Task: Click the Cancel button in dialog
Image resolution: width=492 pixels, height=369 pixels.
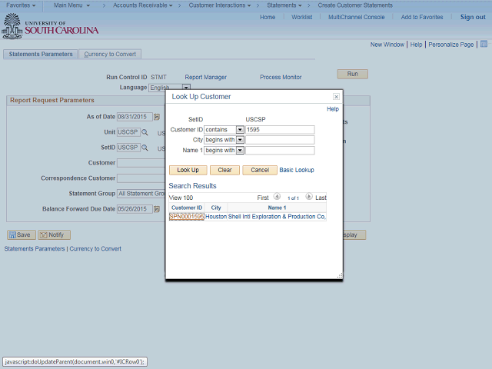Action: pyautogui.click(x=260, y=170)
